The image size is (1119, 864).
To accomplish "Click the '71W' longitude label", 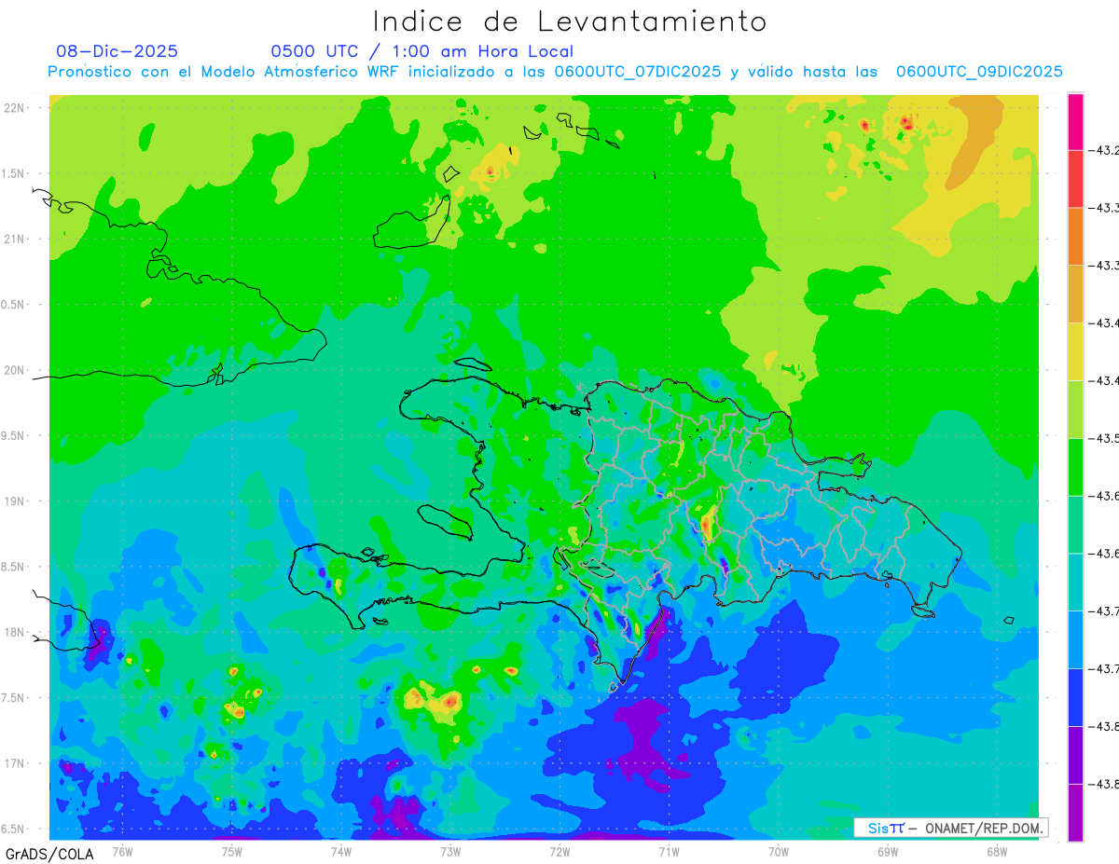I will click(669, 851).
